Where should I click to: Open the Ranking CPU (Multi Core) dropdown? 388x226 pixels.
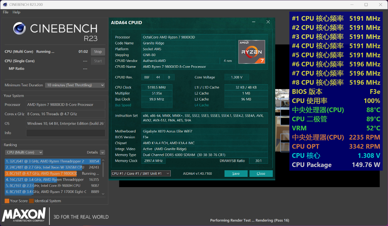pyautogui.click(x=24, y=152)
